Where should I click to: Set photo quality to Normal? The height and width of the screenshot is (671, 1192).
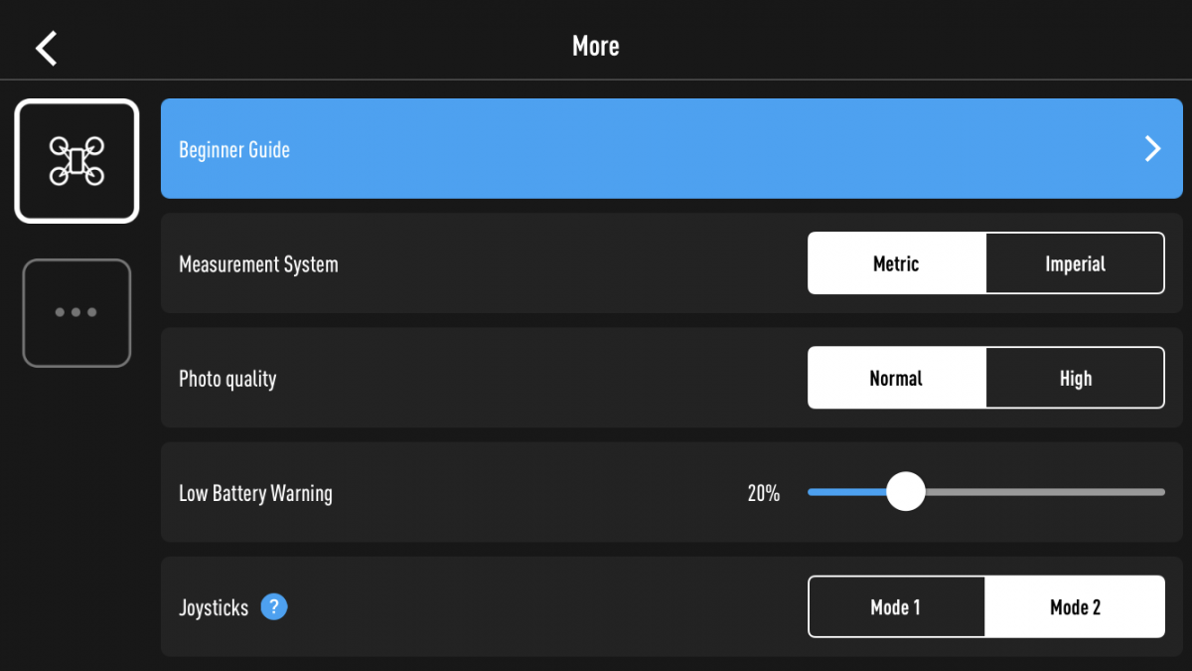[x=896, y=378]
